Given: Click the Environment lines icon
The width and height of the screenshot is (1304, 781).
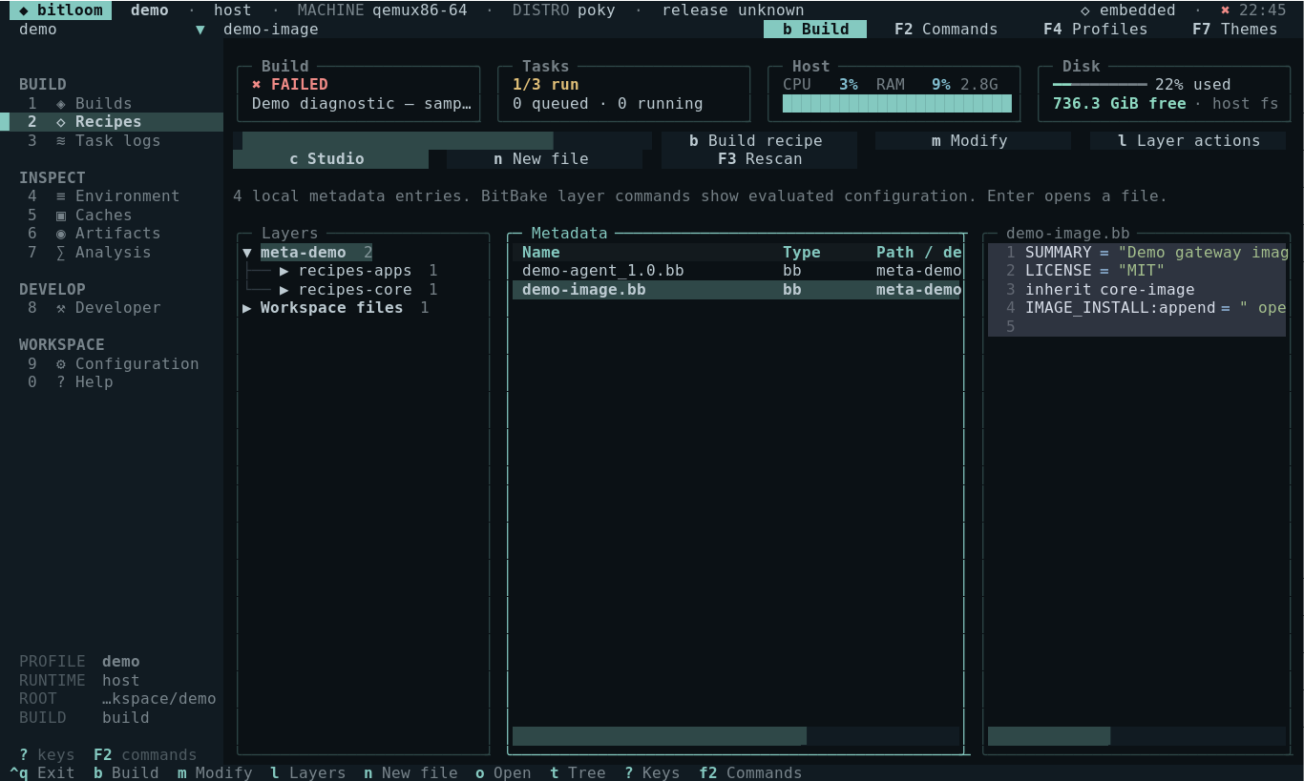Looking at the screenshot, I should click(x=61, y=195).
